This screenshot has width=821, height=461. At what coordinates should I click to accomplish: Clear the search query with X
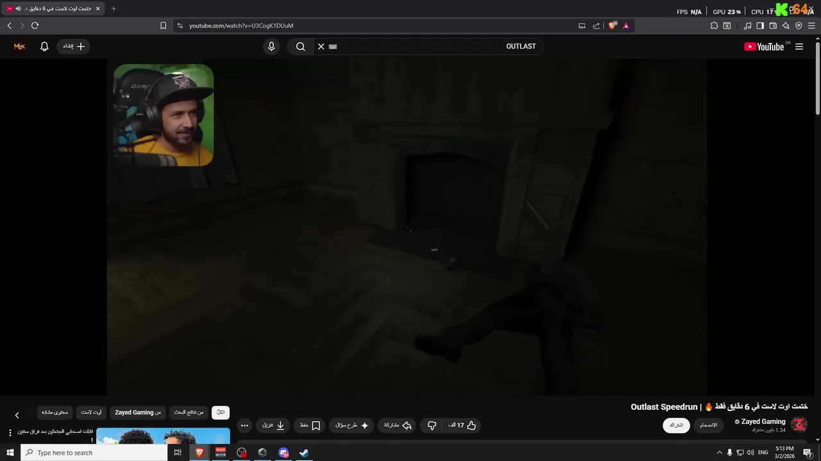pyautogui.click(x=321, y=46)
